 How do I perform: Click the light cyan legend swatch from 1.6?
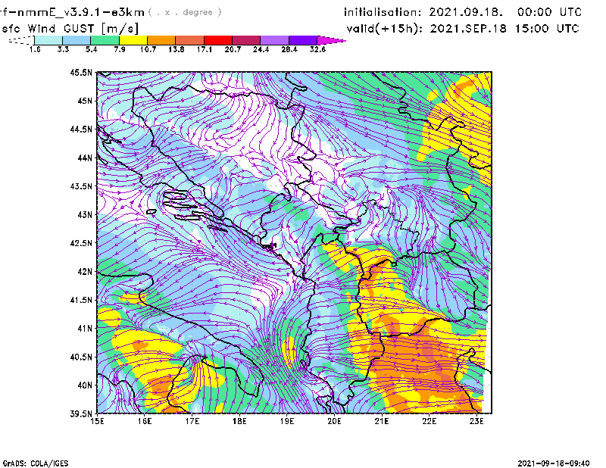pyautogui.click(x=48, y=40)
